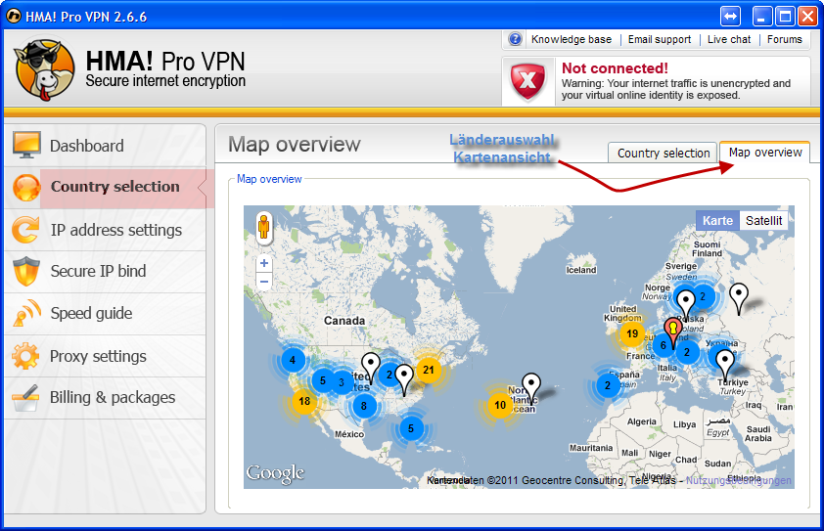The image size is (824, 531).
Task: Select the blue 8 cluster over southern US
Action: coord(364,406)
